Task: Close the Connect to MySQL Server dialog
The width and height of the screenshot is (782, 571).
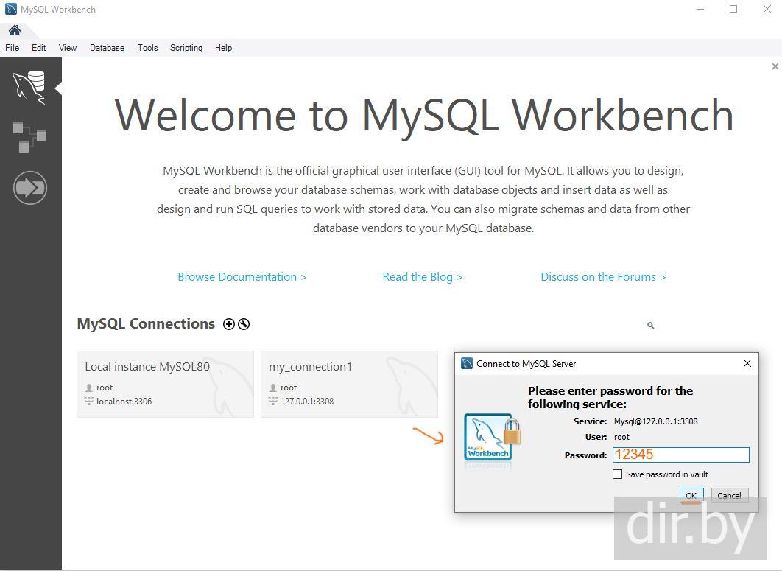Action: [747, 363]
